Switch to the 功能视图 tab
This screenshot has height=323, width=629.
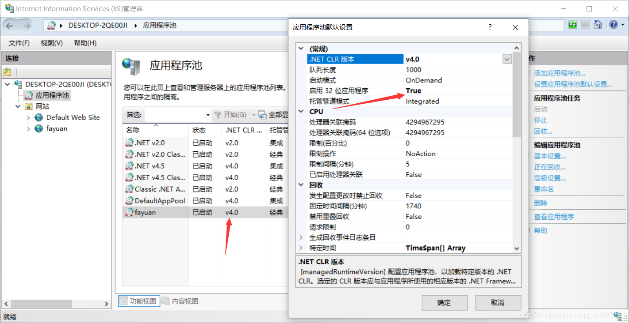click(138, 301)
